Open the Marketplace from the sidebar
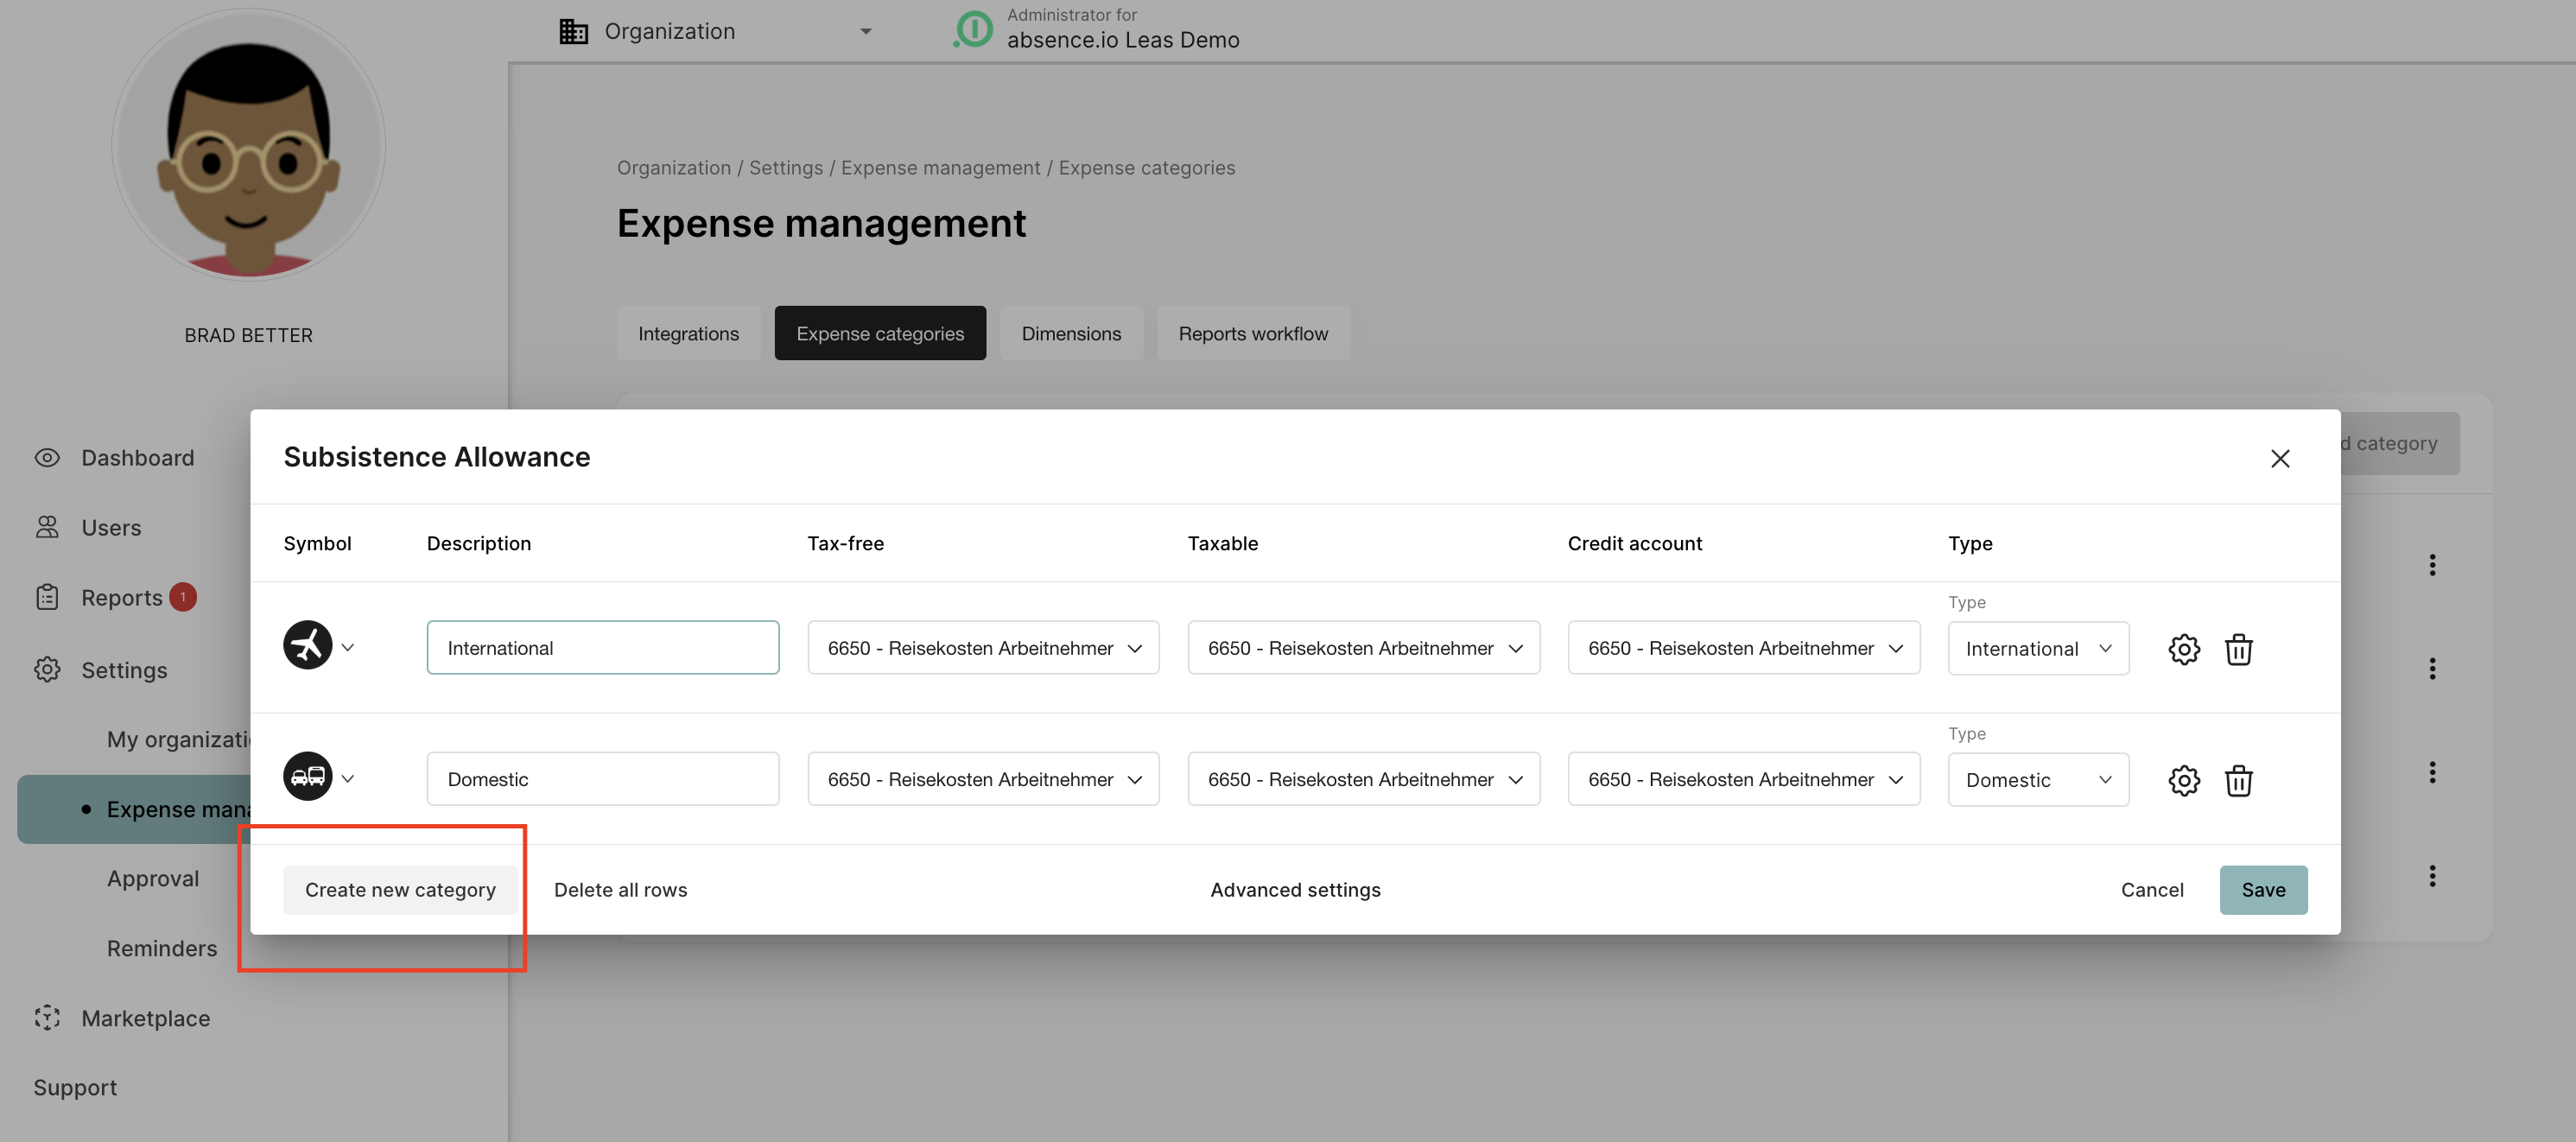 tap(145, 1017)
